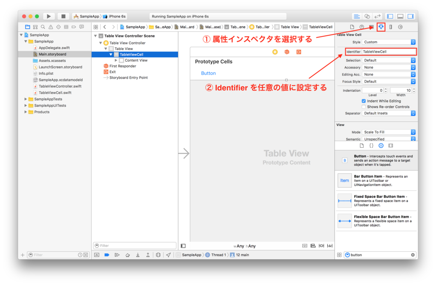The height and width of the screenshot is (285, 436).
Task: Go back in editor history
Action: (105, 27)
